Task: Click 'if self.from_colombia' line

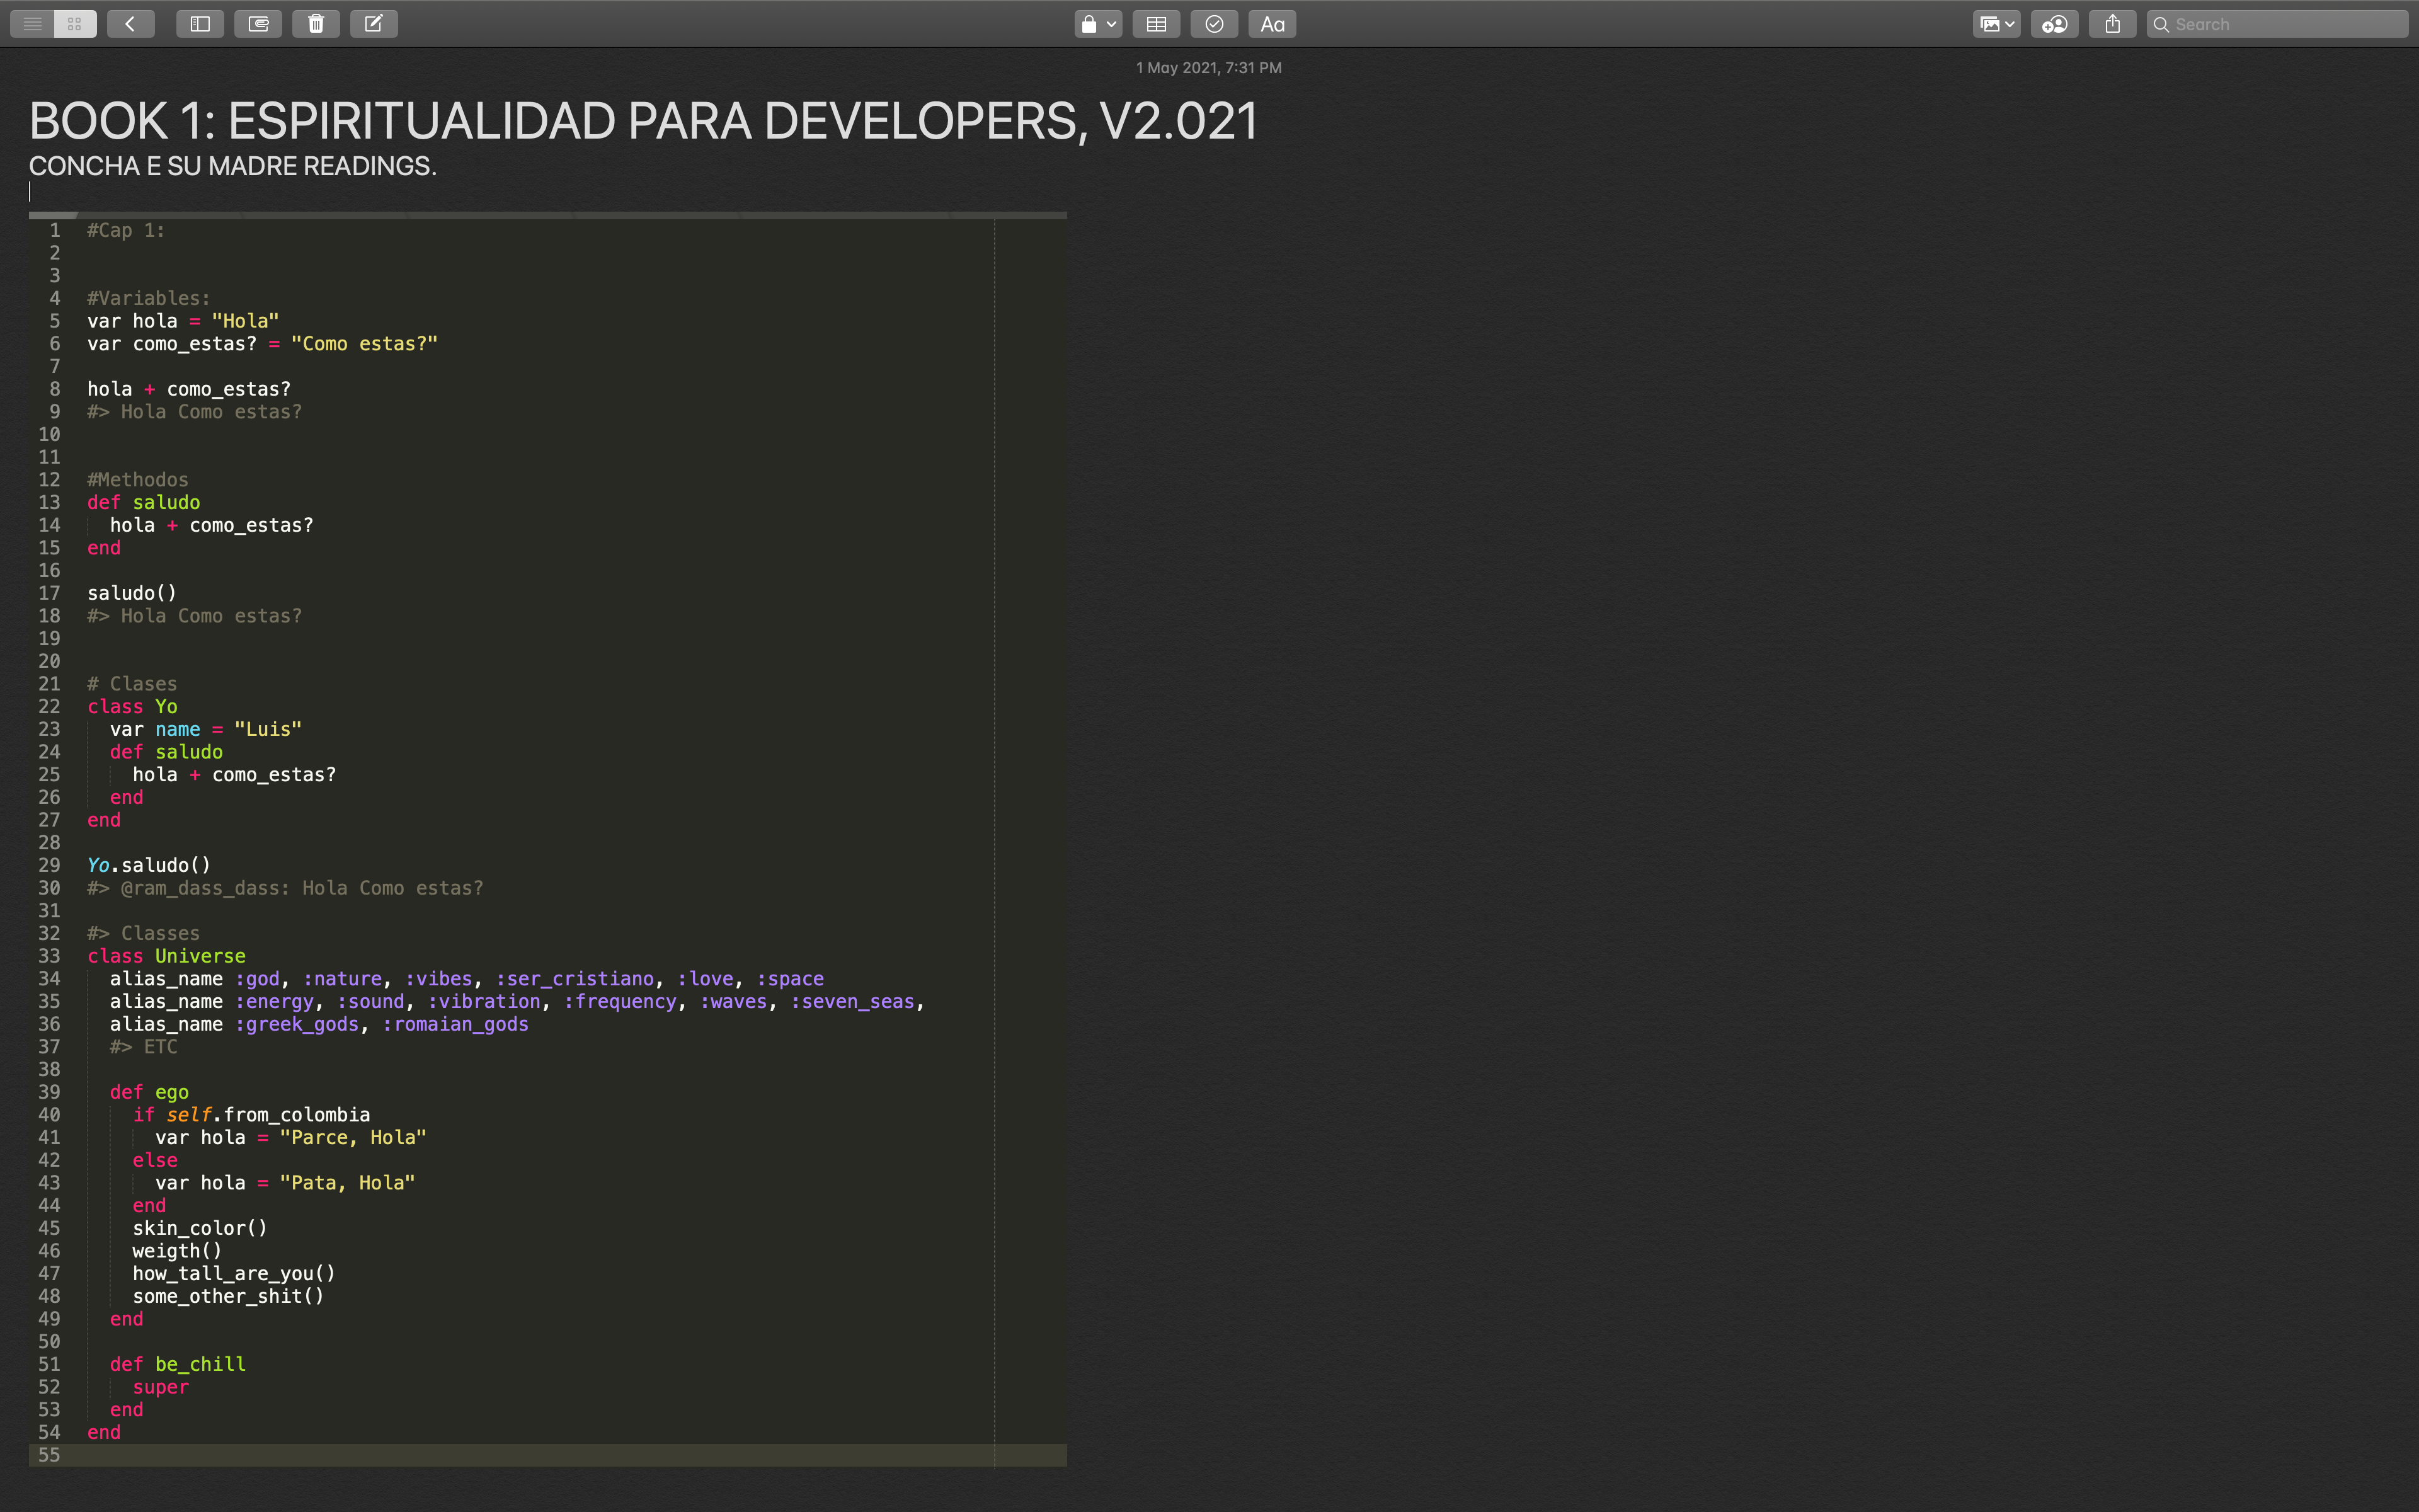Action: [x=251, y=1115]
